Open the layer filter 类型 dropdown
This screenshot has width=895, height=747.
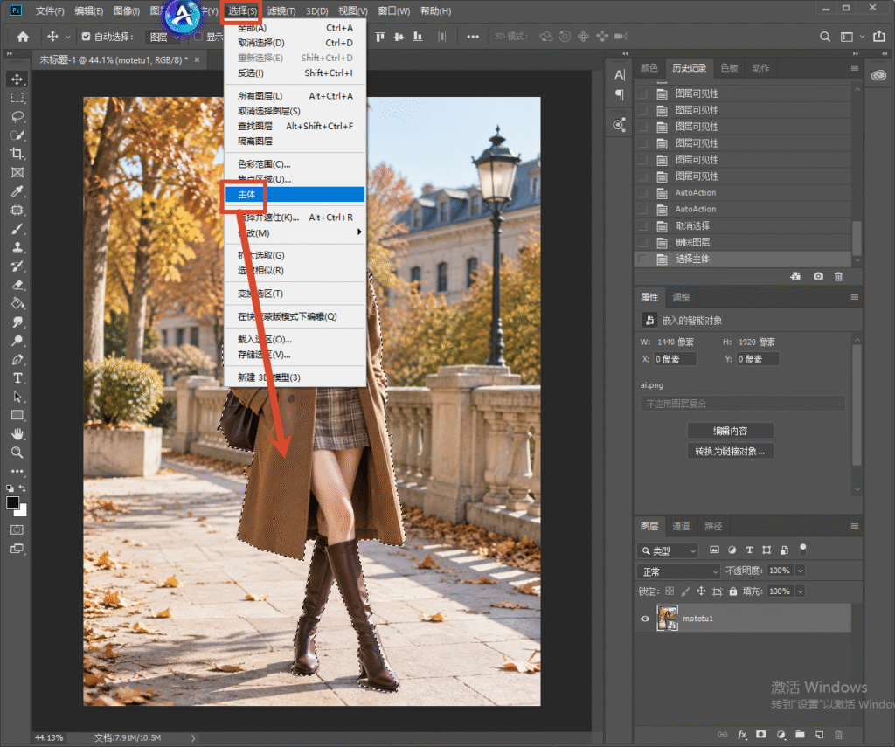pyautogui.click(x=667, y=550)
